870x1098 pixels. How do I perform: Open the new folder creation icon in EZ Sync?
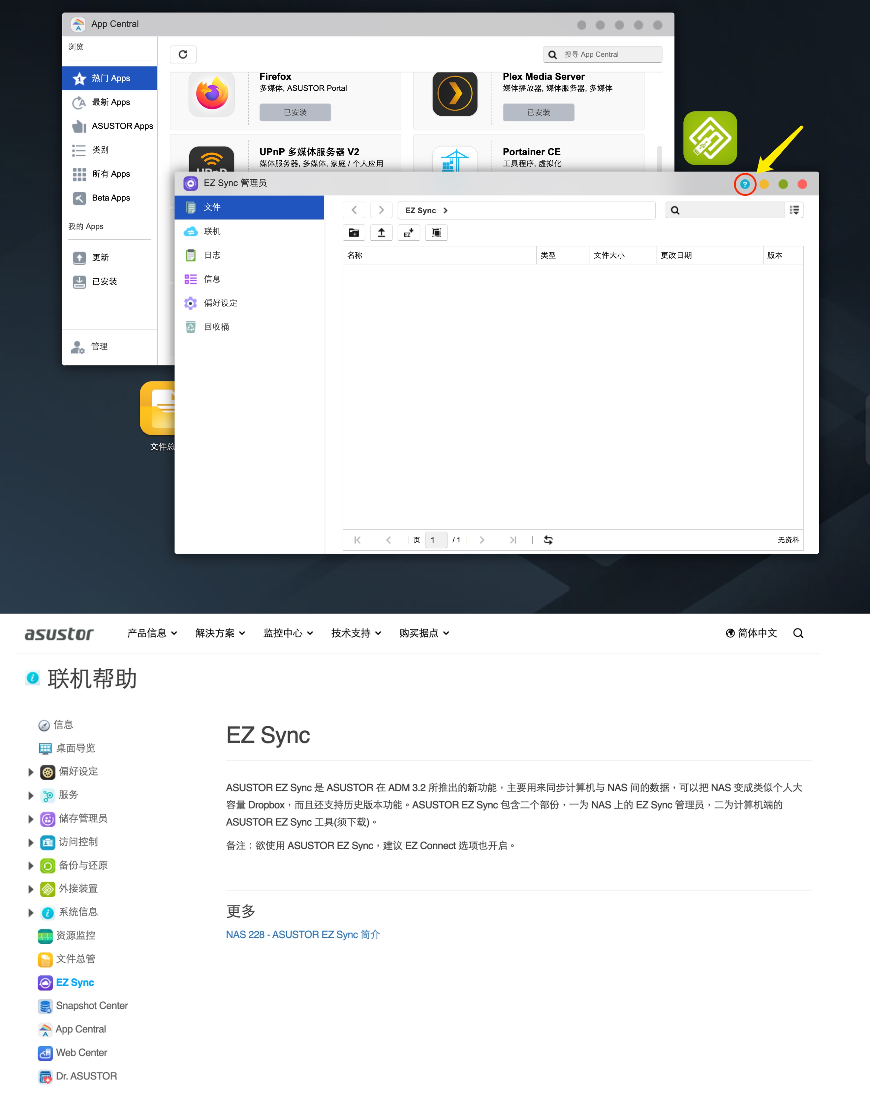(x=354, y=233)
